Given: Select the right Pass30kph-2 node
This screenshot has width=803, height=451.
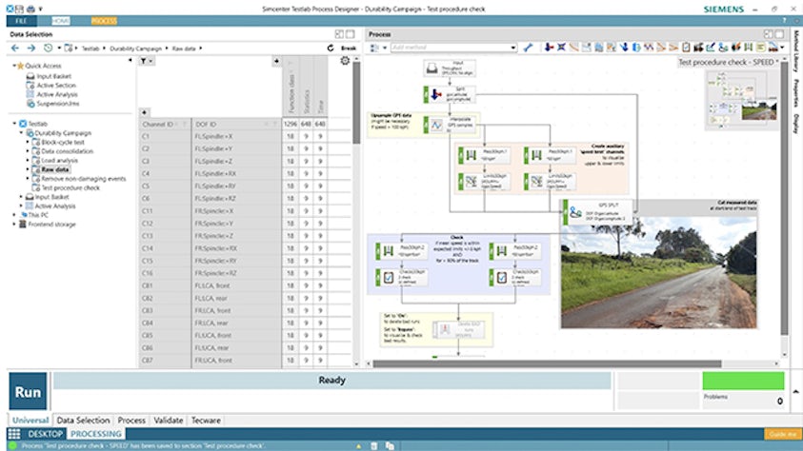Looking at the screenshot, I should pos(515,250).
